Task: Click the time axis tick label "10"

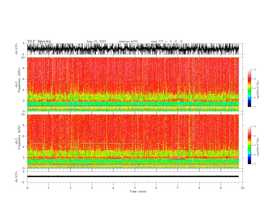Action: click(x=242, y=188)
